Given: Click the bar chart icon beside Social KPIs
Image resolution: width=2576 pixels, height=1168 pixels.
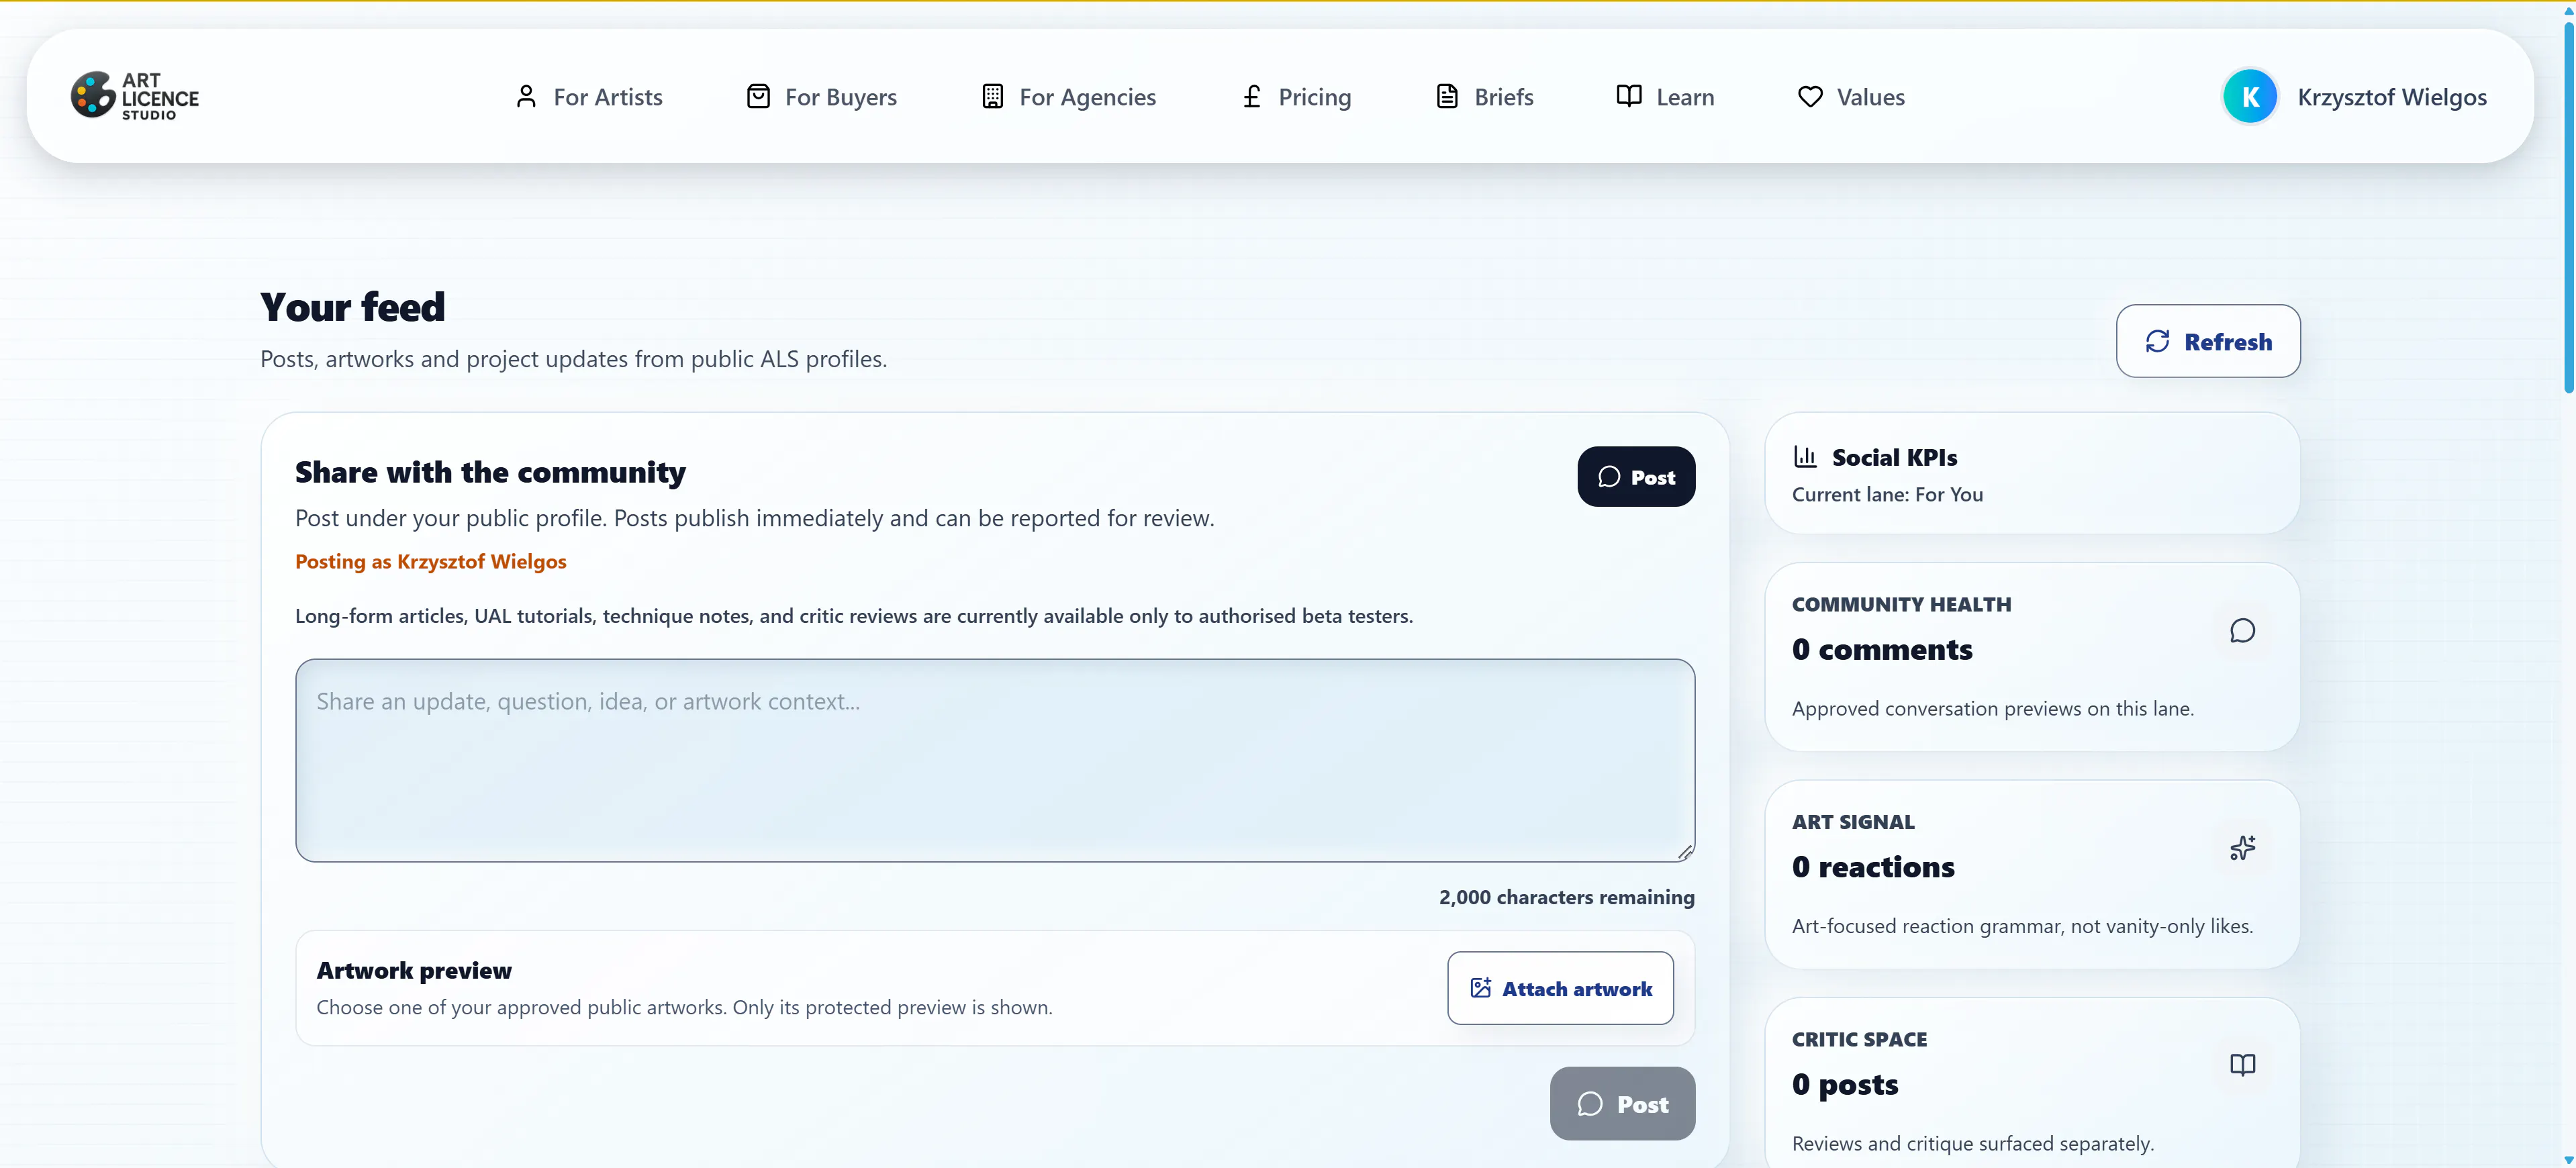Looking at the screenshot, I should (1805, 457).
